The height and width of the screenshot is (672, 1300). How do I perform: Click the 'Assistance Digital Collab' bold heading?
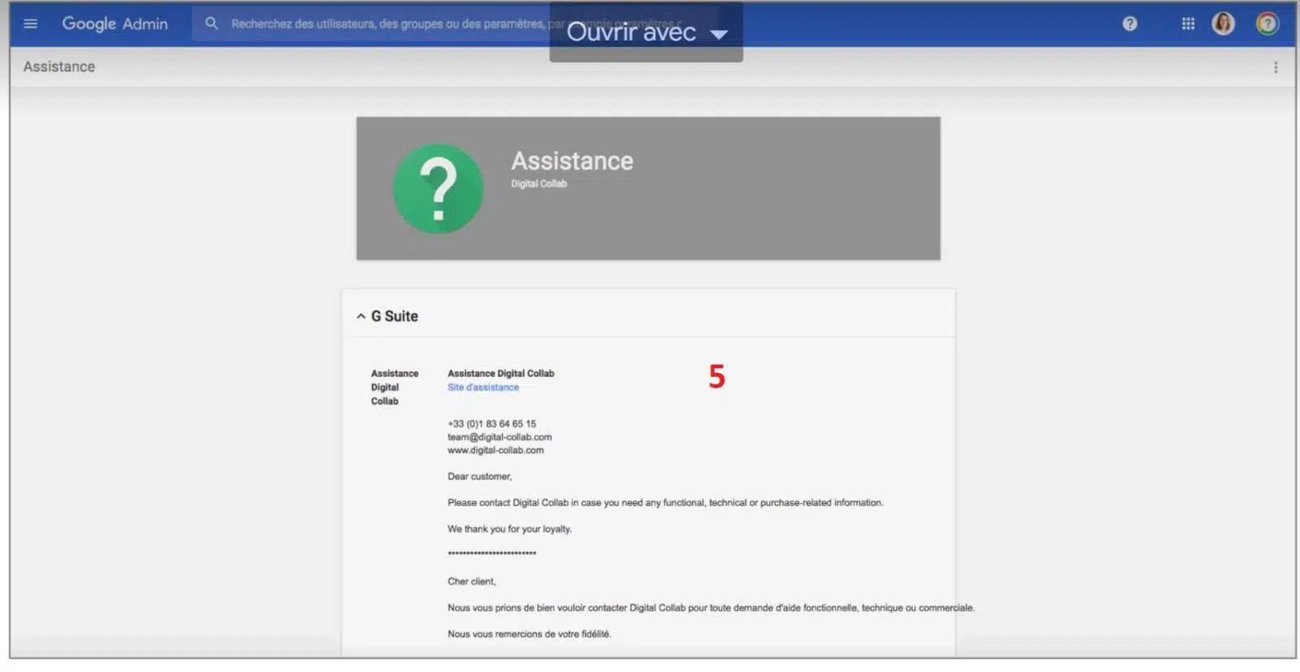(x=500, y=374)
